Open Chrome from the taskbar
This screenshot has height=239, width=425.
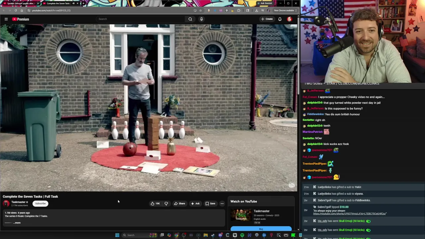(x=176, y=235)
